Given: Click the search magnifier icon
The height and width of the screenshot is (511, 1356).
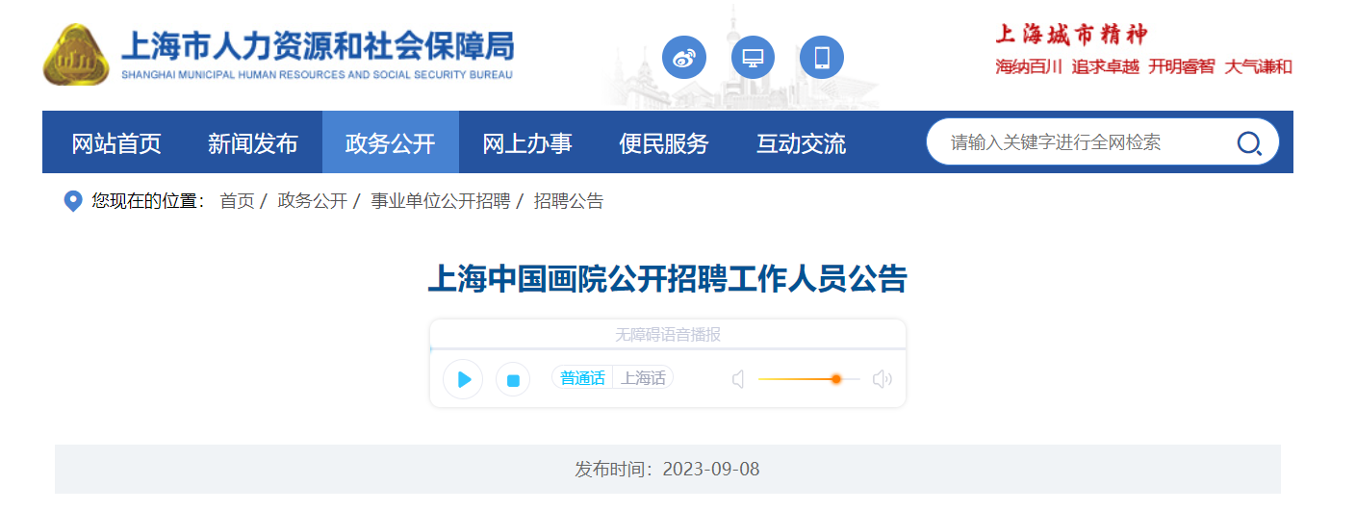Looking at the screenshot, I should click(1248, 143).
